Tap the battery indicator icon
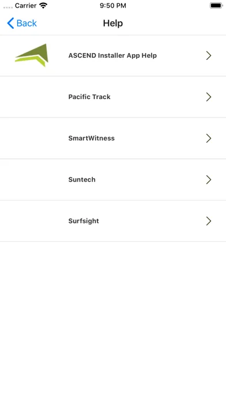Viewport: 226px width, 401px height. coord(216,5)
